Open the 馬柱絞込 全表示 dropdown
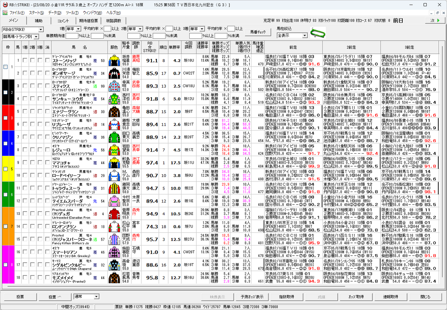The height and width of the screenshot is (310, 447). pos(305,35)
